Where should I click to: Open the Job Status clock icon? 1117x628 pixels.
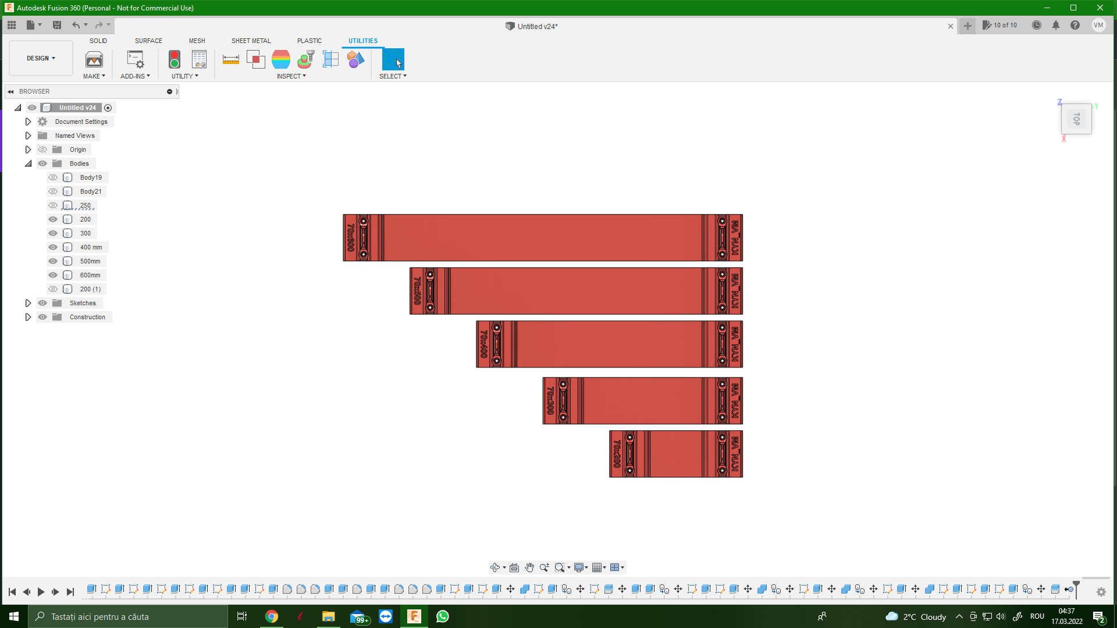pos(1036,25)
